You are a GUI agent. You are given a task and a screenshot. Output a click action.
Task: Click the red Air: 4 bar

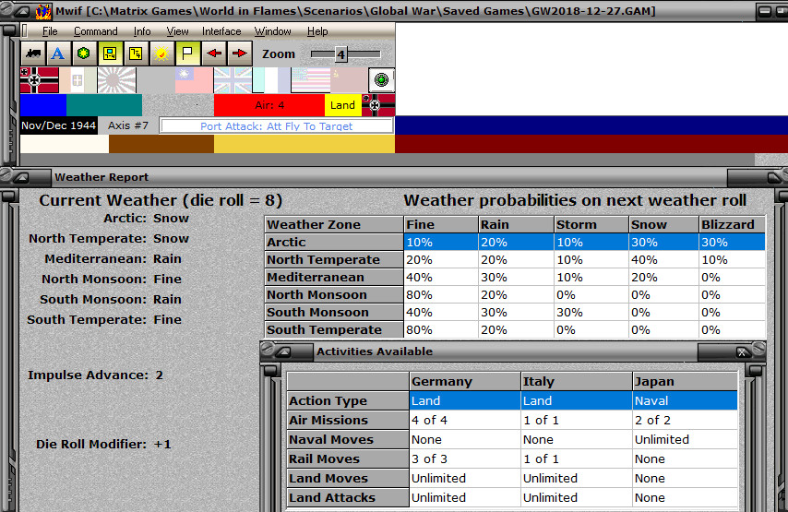[269, 105]
